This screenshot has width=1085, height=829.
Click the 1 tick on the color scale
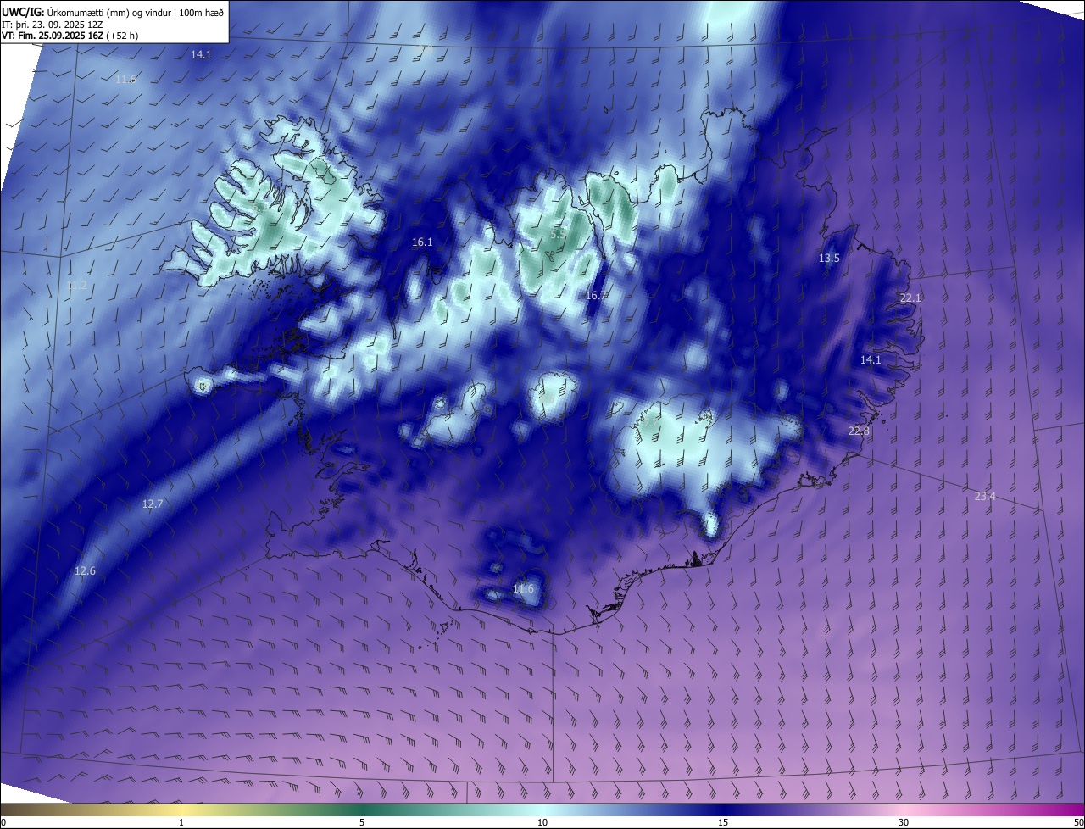[x=181, y=823]
